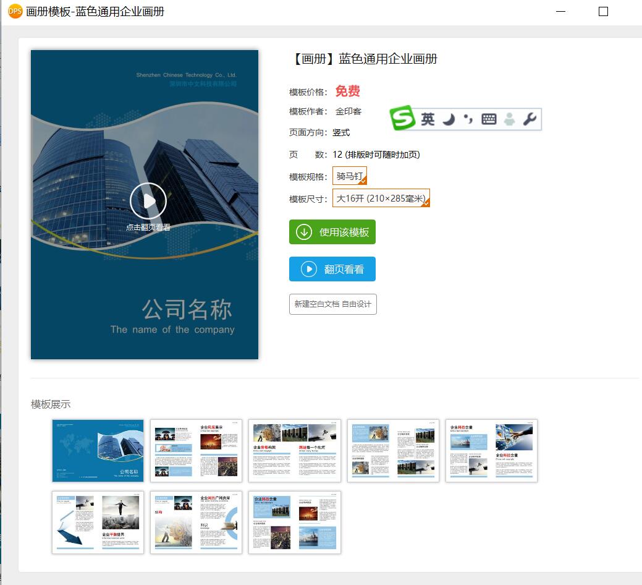This screenshot has height=585, width=642.
Task: Select the 骑马钉 template spec option
Action: pos(350,176)
